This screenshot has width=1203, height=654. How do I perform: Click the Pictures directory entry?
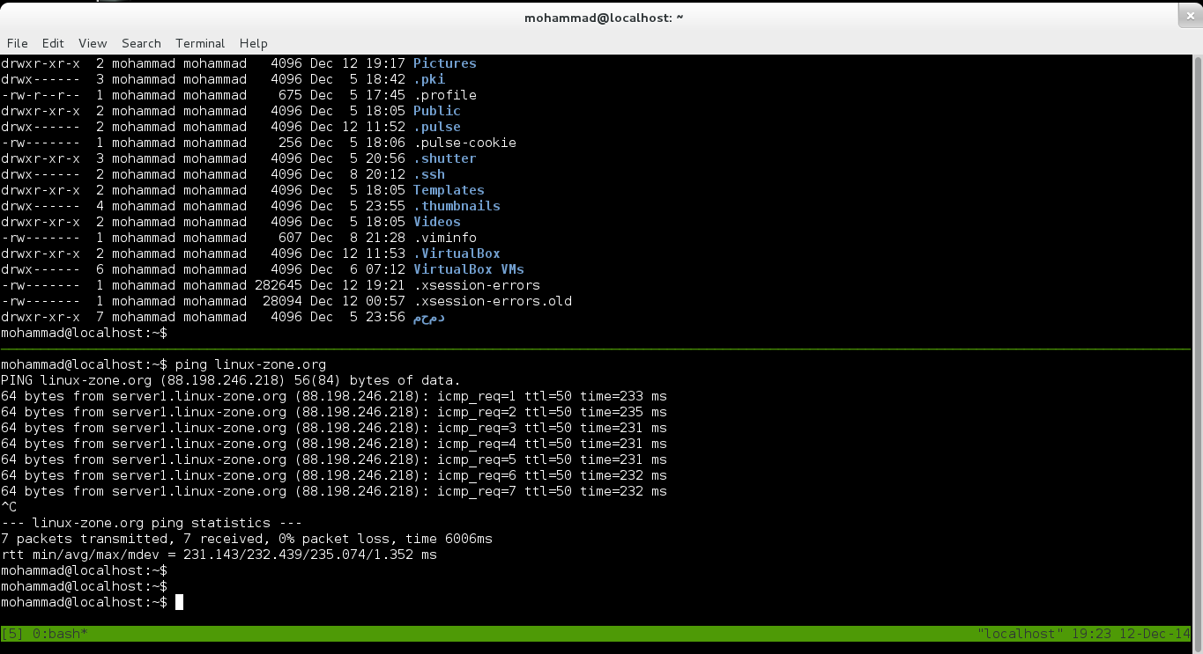444,63
